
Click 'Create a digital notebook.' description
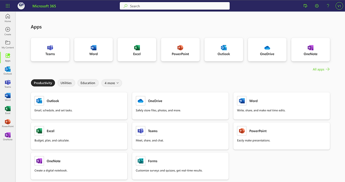51,170
